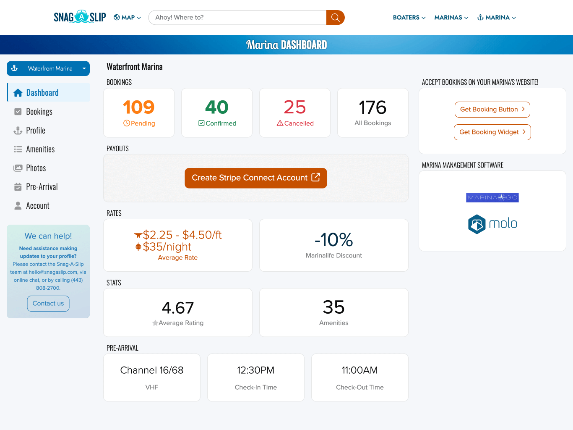The image size is (573, 430).
Task: Open Pre-Arrival in the sidebar
Action: tap(48, 187)
